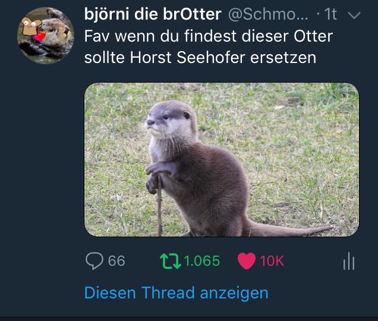This screenshot has height=321, width=378.
Task: Expand tweet options chevron next to 1t
Action: click(x=354, y=15)
